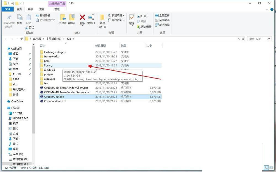Open the Help question mark icon
276x172 pixels.
pos(272,9)
